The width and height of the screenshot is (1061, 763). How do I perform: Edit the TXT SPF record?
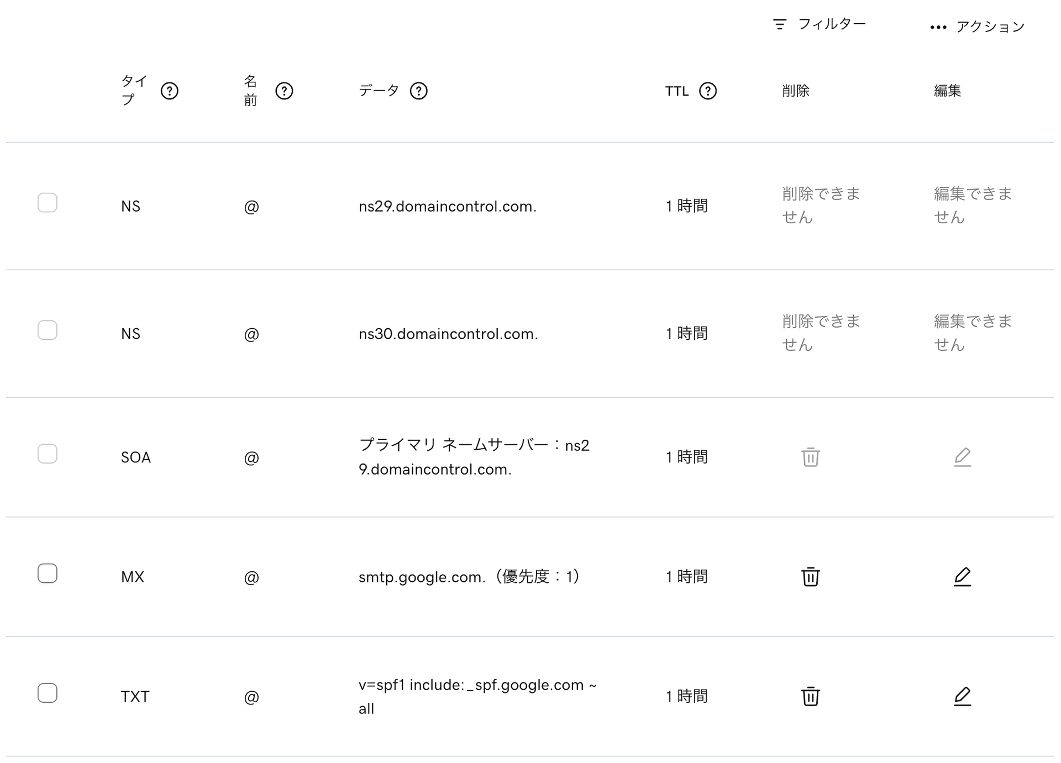coord(962,696)
